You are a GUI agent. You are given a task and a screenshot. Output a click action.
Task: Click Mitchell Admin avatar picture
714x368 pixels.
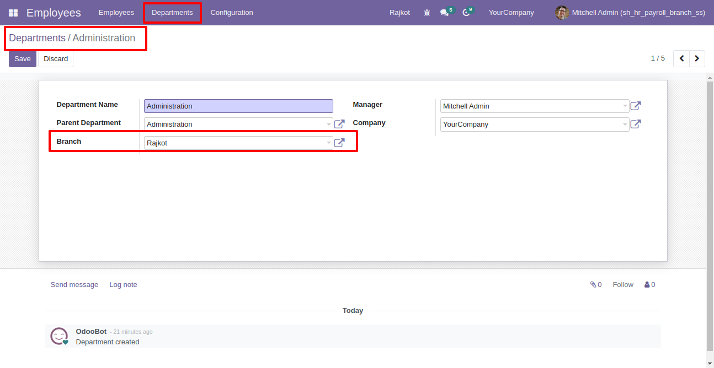pos(562,12)
